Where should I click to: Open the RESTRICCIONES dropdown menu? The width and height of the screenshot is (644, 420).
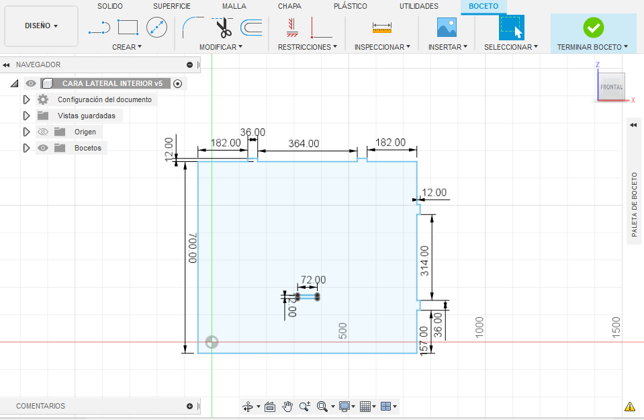point(308,47)
